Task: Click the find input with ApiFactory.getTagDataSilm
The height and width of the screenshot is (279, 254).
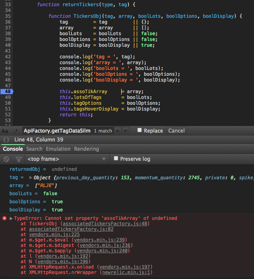Action: coord(57,131)
